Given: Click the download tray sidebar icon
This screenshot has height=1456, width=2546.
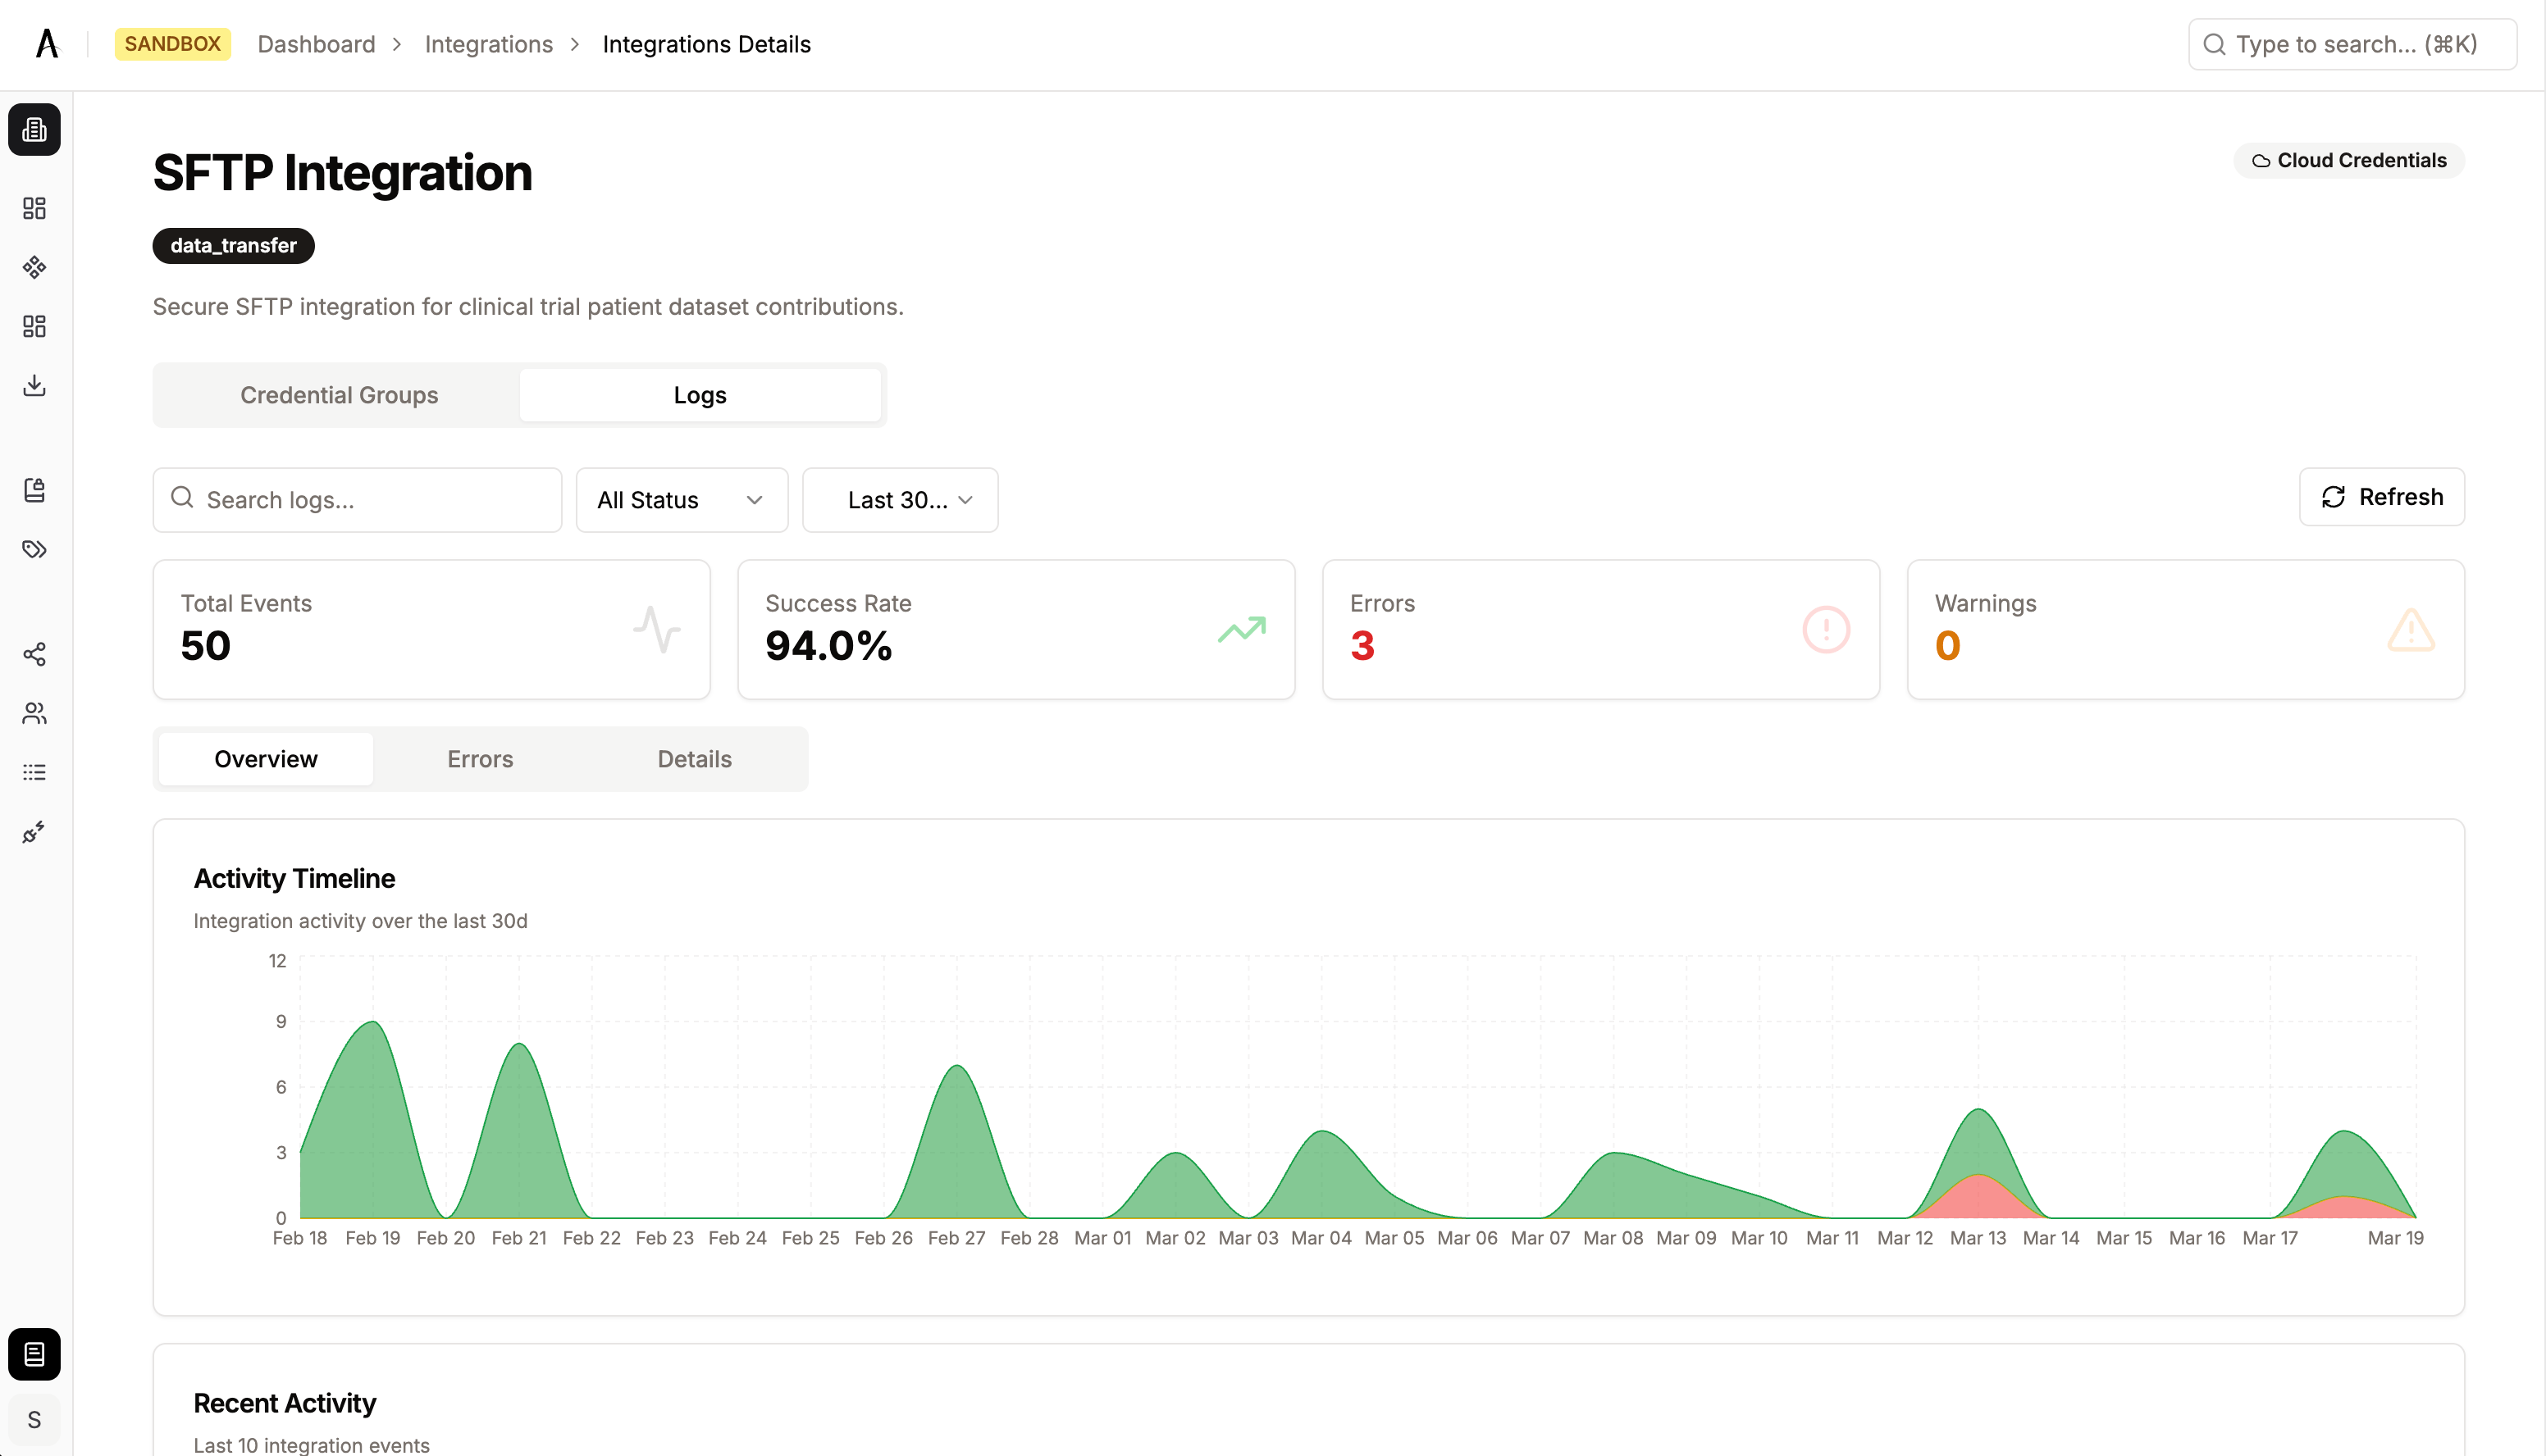Looking at the screenshot, I should click(x=34, y=385).
